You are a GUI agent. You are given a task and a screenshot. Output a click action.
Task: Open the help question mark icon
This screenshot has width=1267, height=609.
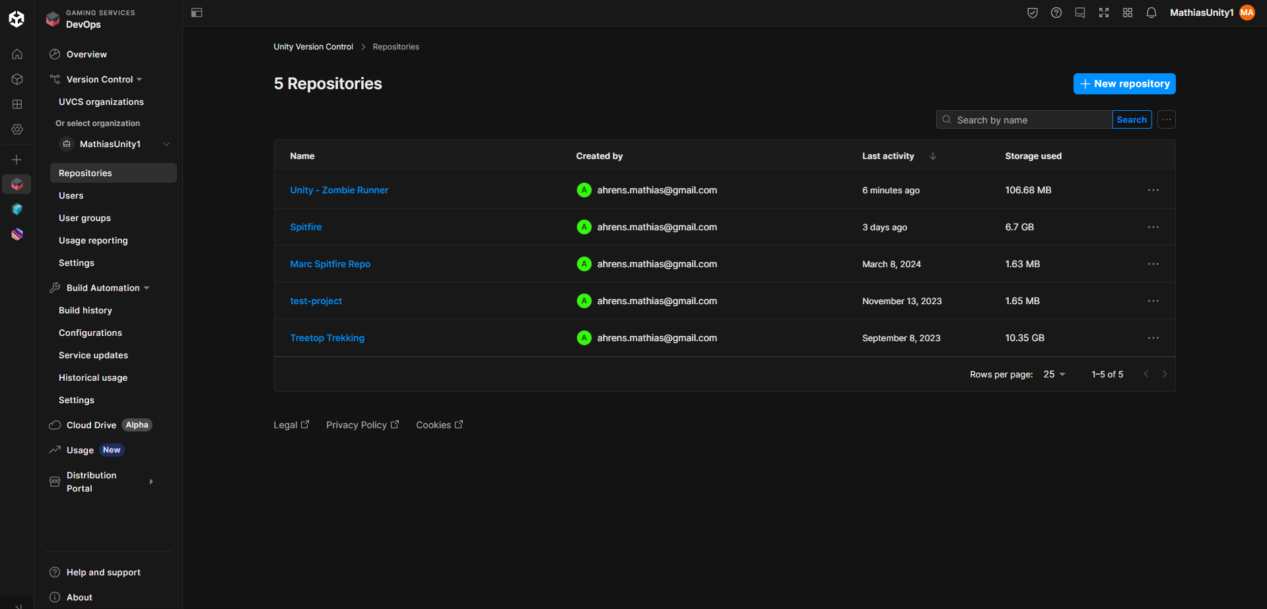click(x=1056, y=13)
